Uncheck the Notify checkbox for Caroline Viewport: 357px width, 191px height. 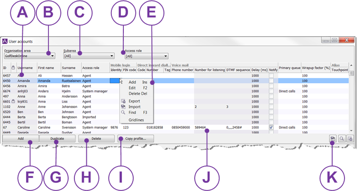pos(271,128)
